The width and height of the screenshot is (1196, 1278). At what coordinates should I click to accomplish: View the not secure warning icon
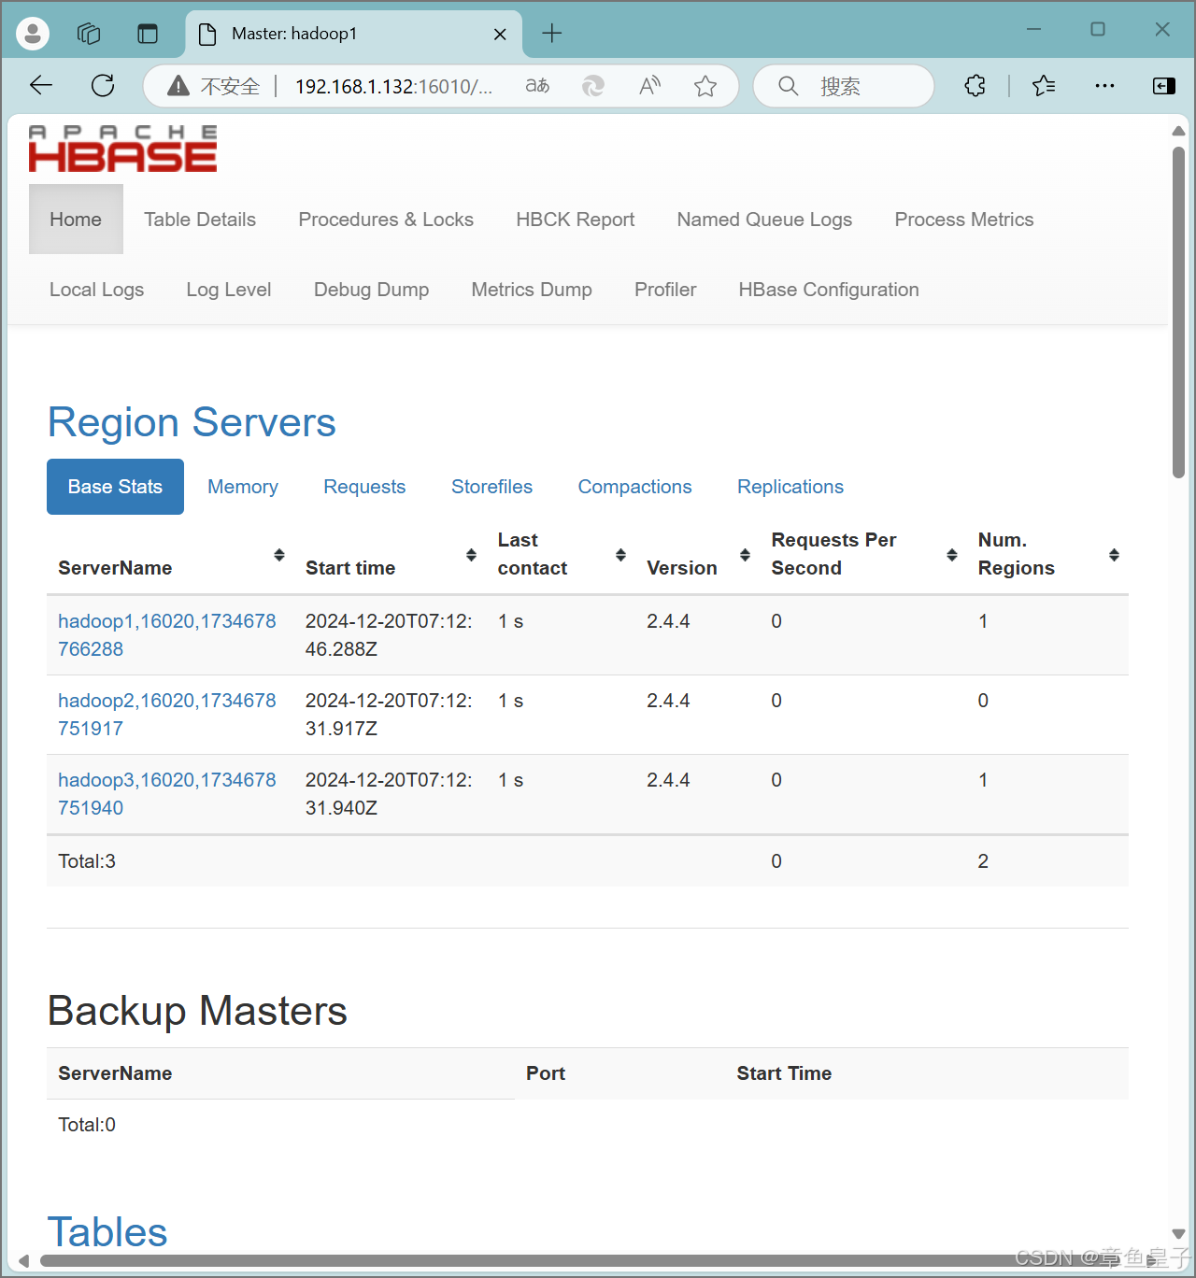pyautogui.click(x=178, y=86)
